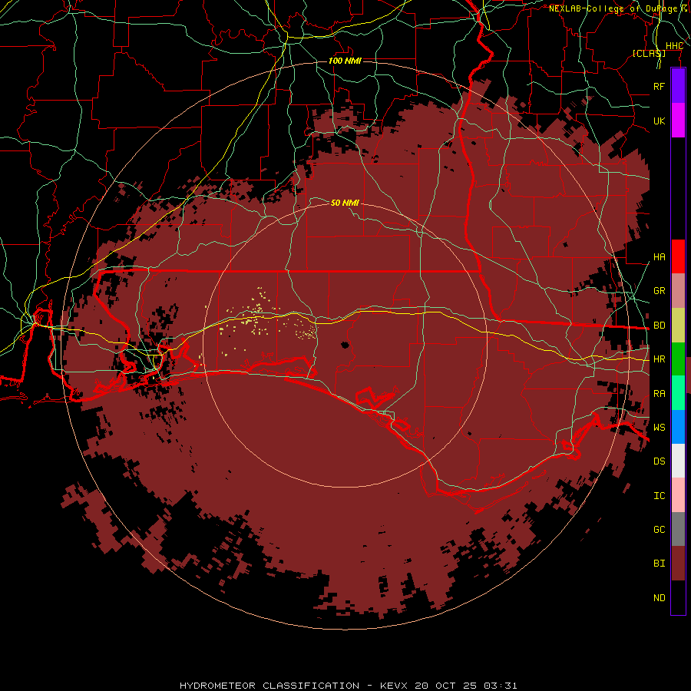
Task: Click the WS legend label
Action: [x=660, y=428]
